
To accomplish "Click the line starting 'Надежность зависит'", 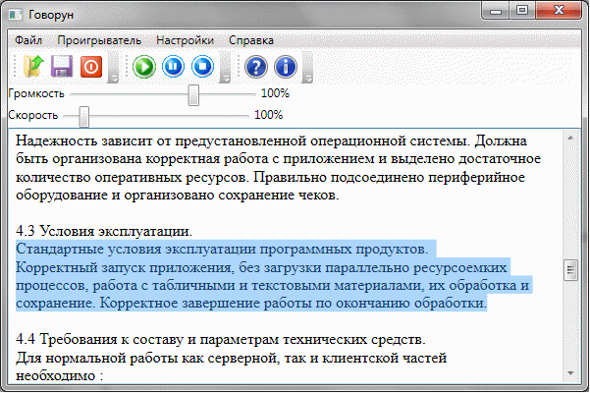I will pos(271,140).
